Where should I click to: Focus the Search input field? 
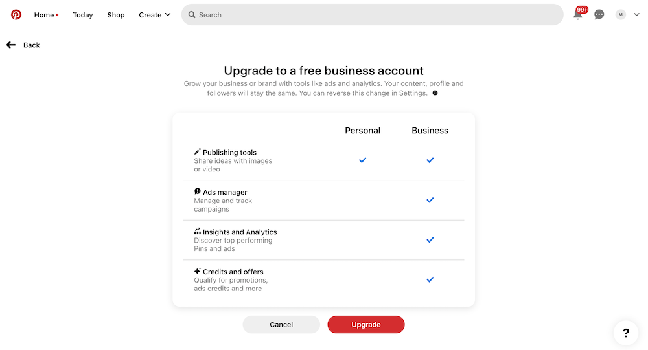tap(373, 15)
